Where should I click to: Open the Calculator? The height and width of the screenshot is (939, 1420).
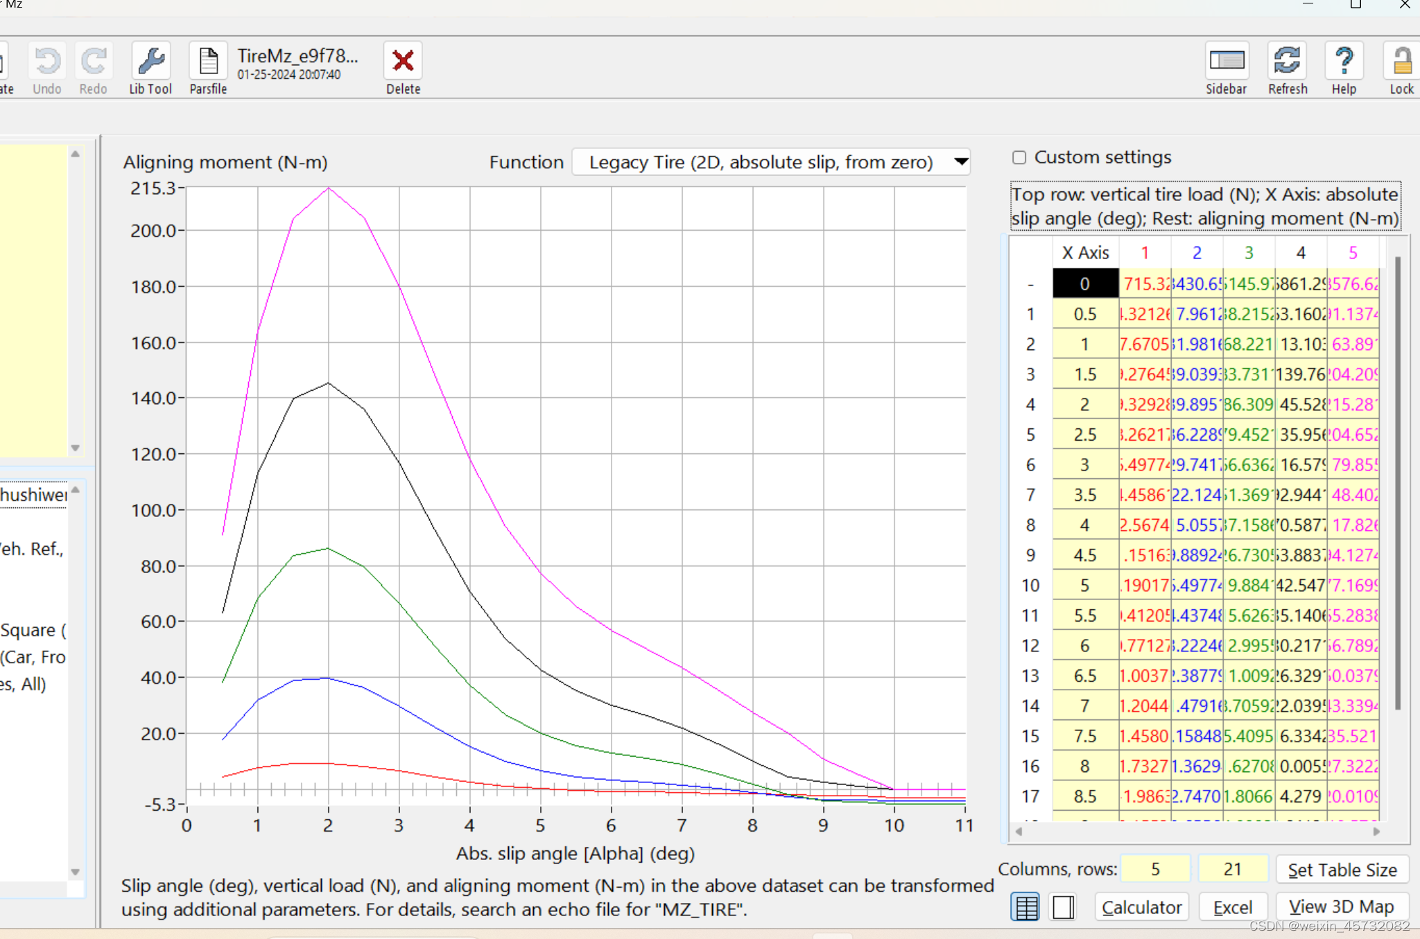1141,906
